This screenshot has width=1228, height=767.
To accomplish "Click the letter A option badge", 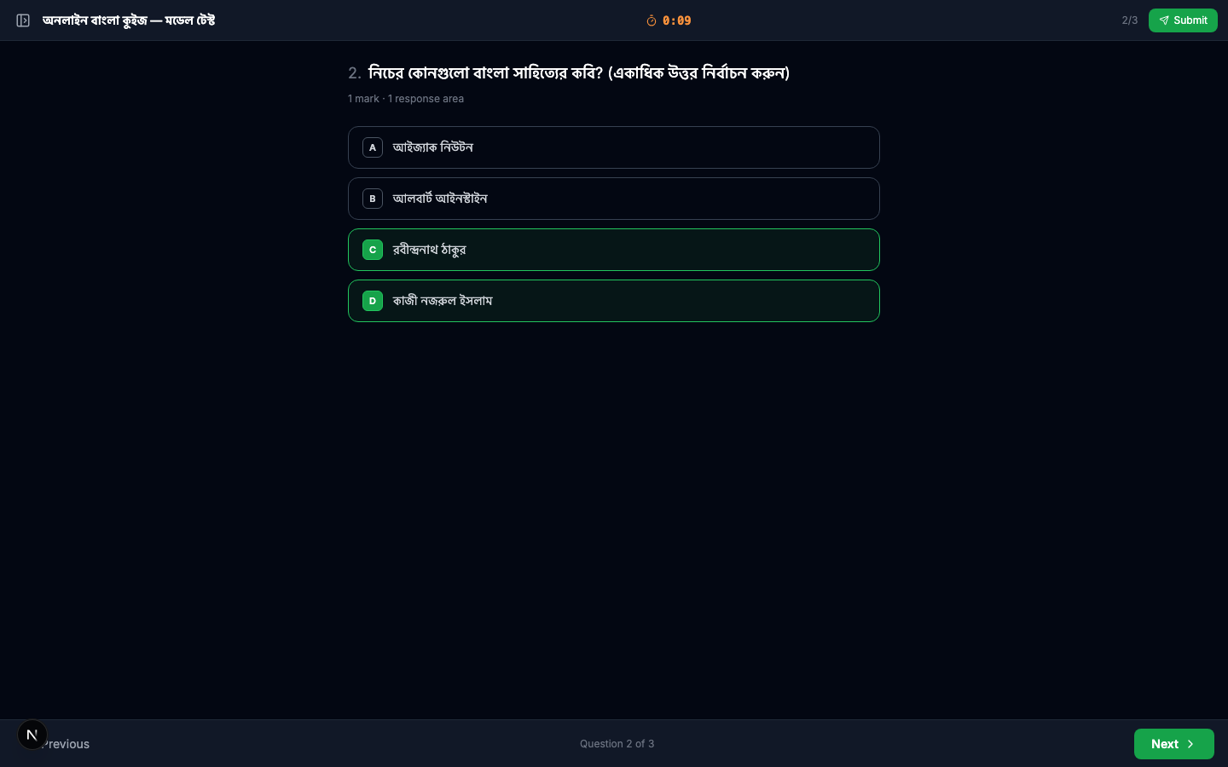I will [373, 147].
